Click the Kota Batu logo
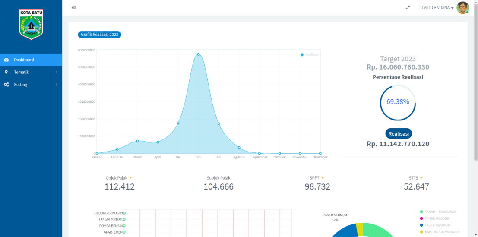The width and height of the screenshot is (478, 237). tap(31, 25)
